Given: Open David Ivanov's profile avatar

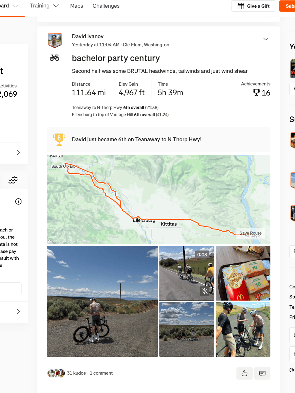Looking at the screenshot, I should point(55,40).
